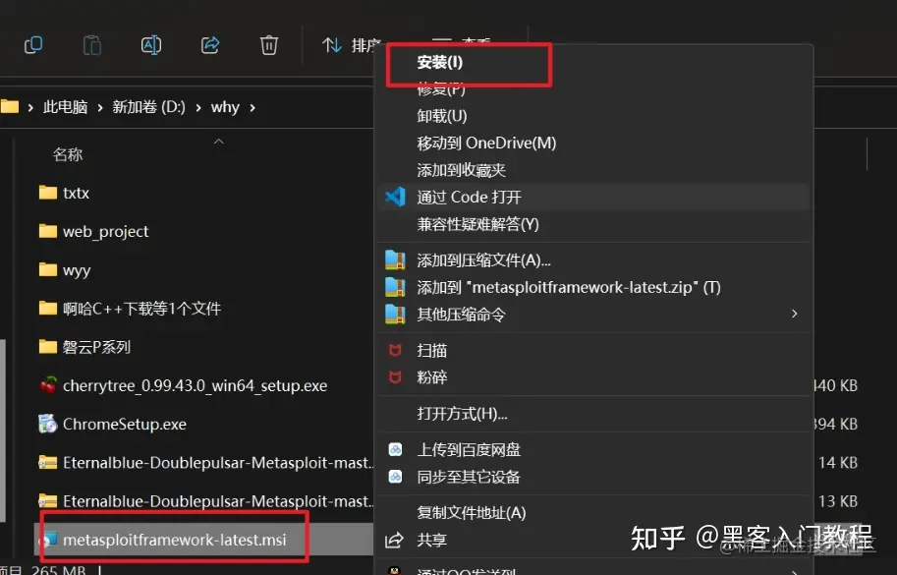Select the wyy folder
Image resolution: width=897 pixels, height=575 pixels.
click(x=77, y=270)
